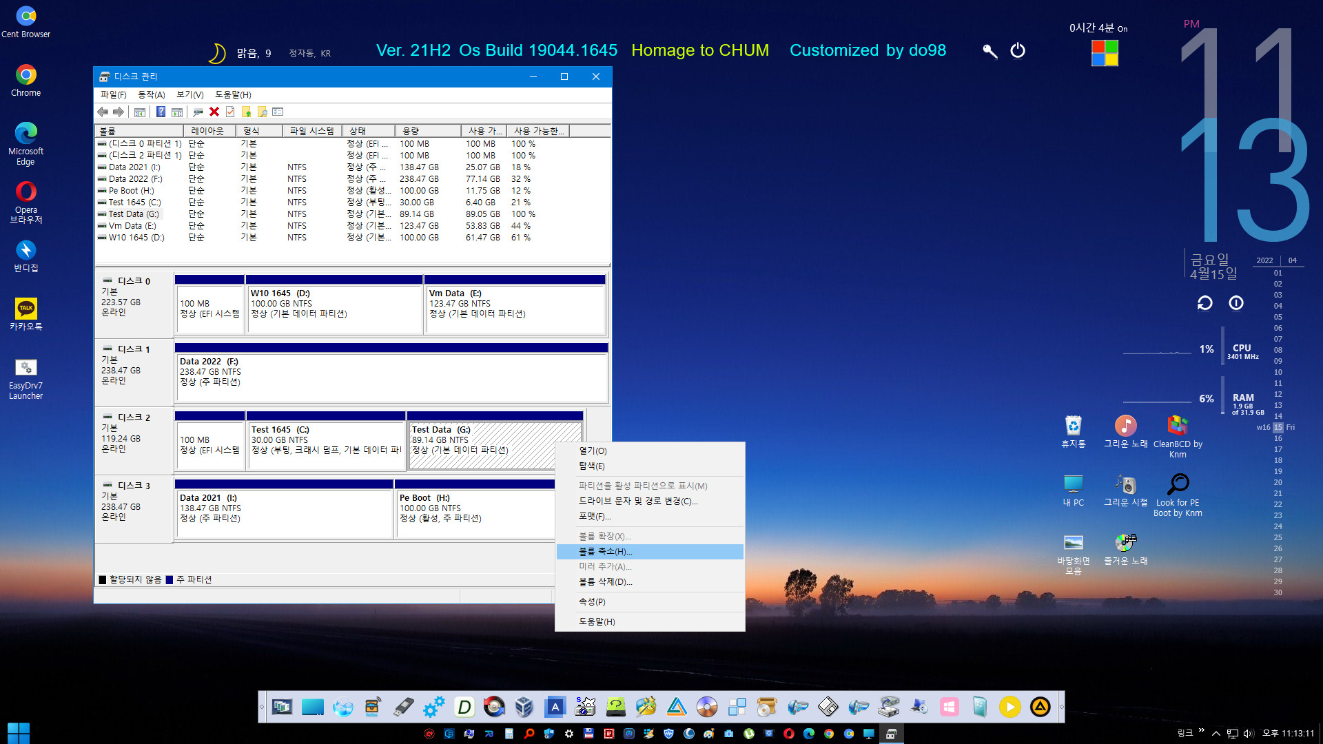
Task: Click the Back arrow in Disk Management toolbar
Action: (x=103, y=112)
